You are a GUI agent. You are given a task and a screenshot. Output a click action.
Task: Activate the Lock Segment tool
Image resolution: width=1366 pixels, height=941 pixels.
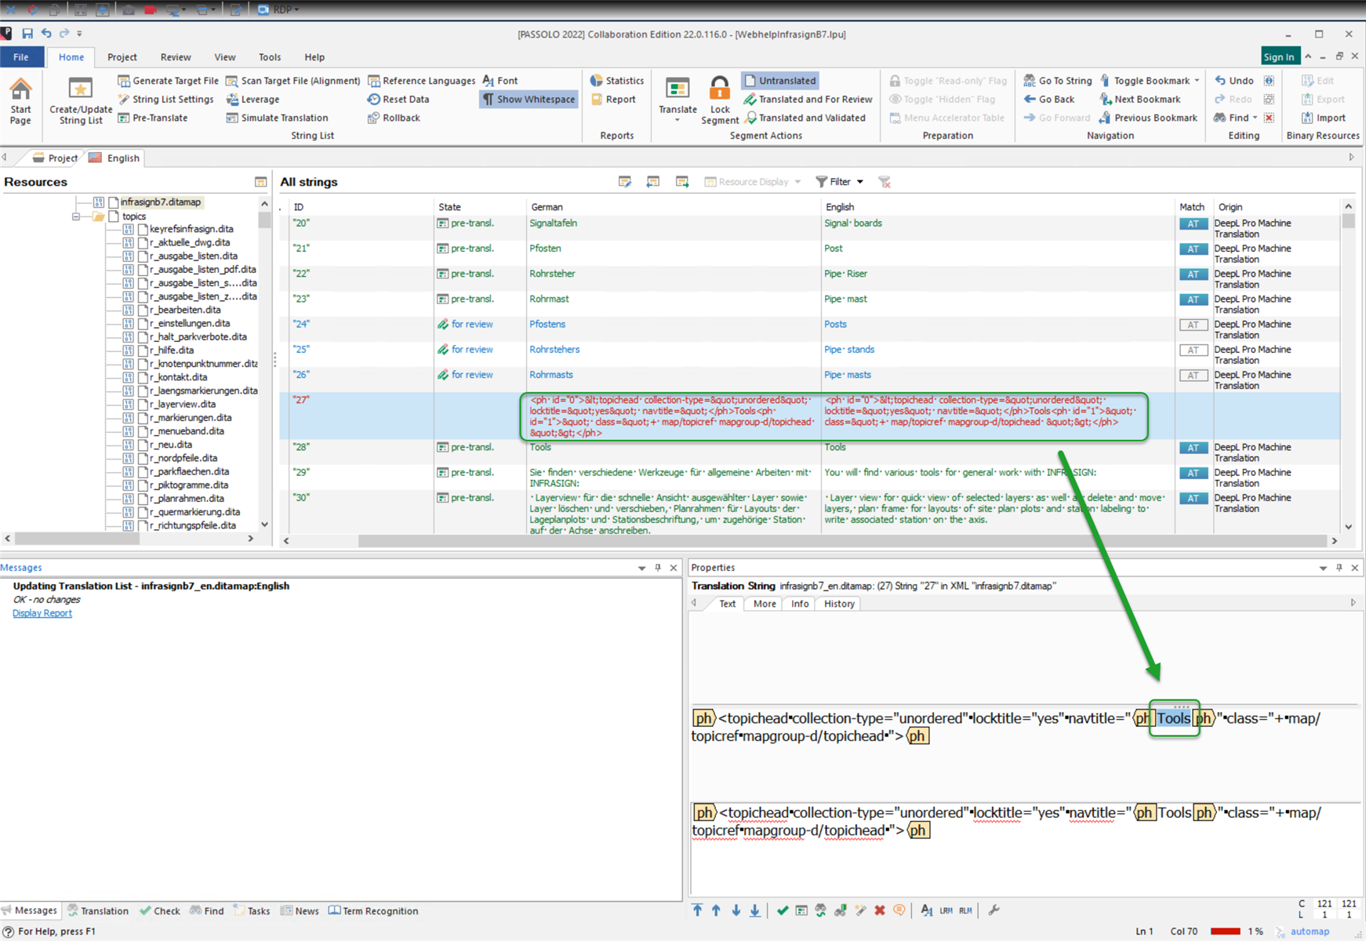coord(719,99)
